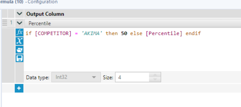Select row number 1
The width and height of the screenshot is (241, 107).
(11, 23)
